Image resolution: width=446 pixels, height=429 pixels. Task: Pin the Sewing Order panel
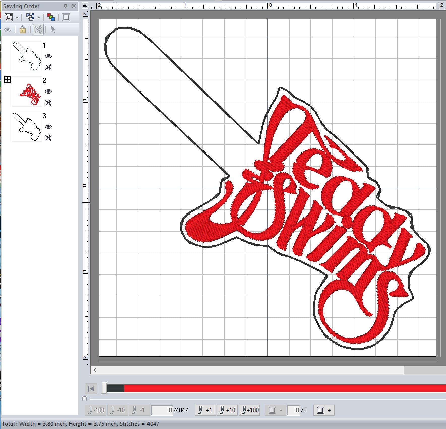click(x=66, y=6)
